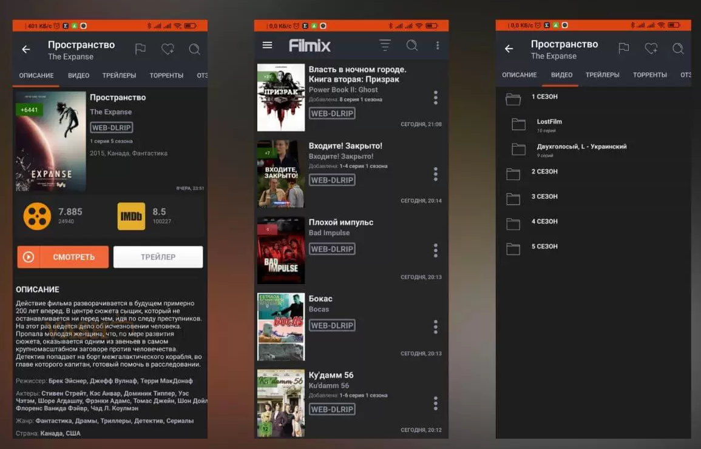Open The Expanse poster image
The width and height of the screenshot is (701, 449).
51,141
